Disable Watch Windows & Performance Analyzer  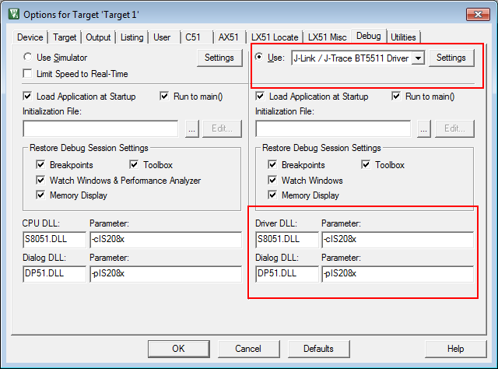41,181
